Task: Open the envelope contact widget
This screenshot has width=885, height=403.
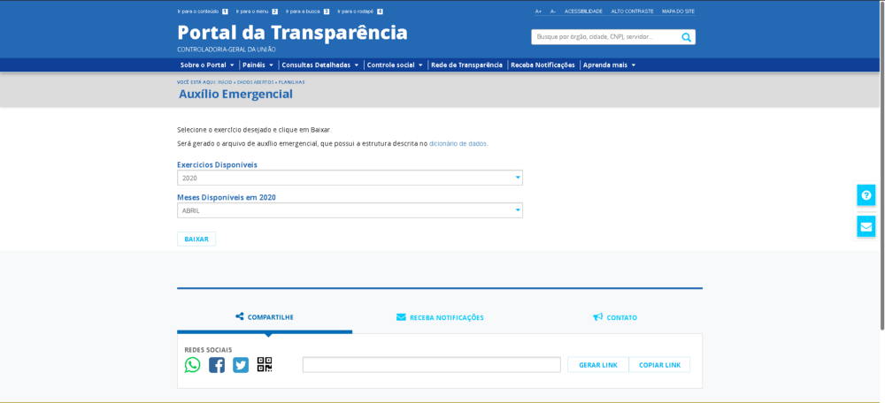Action: point(866,226)
